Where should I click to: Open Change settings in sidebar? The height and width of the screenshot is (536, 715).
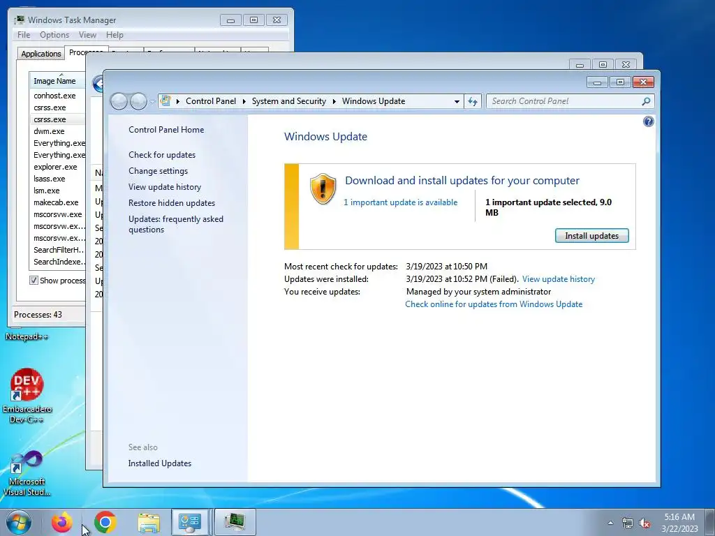pos(159,171)
